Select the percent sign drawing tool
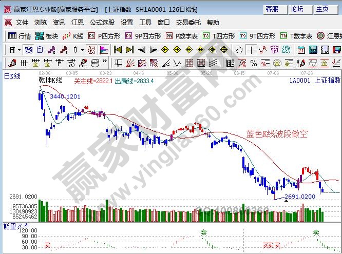Image resolution: width=342 pixels, height=254 pixels. point(254,63)
